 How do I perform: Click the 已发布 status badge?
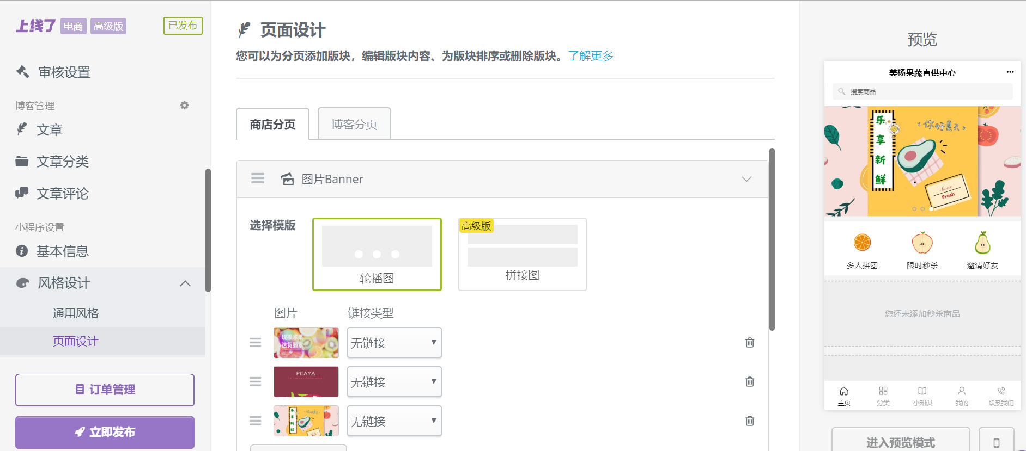[183, 26]
